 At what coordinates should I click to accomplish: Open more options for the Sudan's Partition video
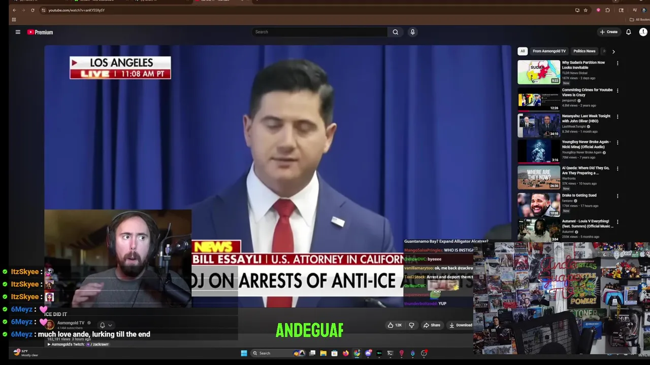617,63
